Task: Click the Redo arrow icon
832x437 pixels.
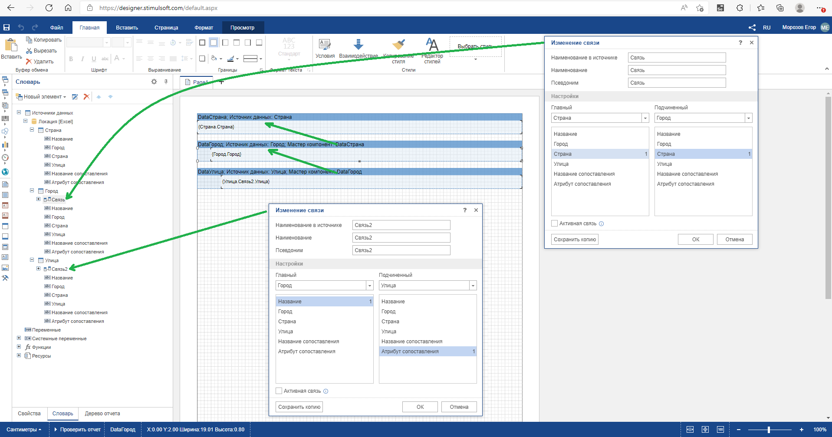Action: (x=35, y=27)
